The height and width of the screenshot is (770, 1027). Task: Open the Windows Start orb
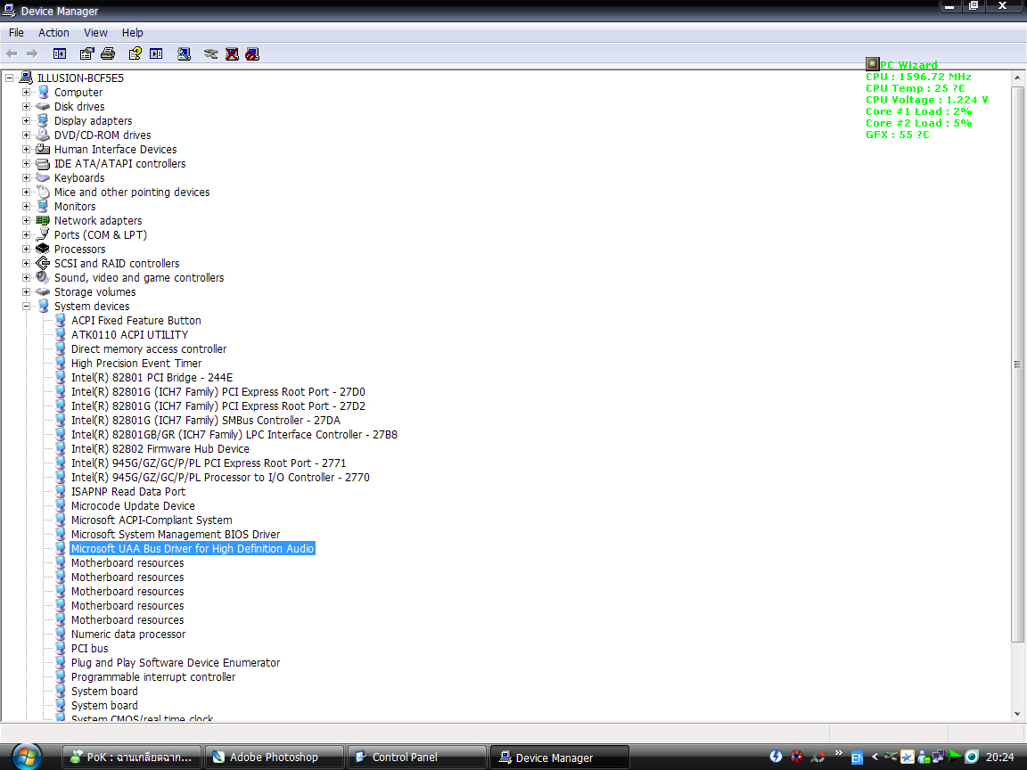point(26,757)
